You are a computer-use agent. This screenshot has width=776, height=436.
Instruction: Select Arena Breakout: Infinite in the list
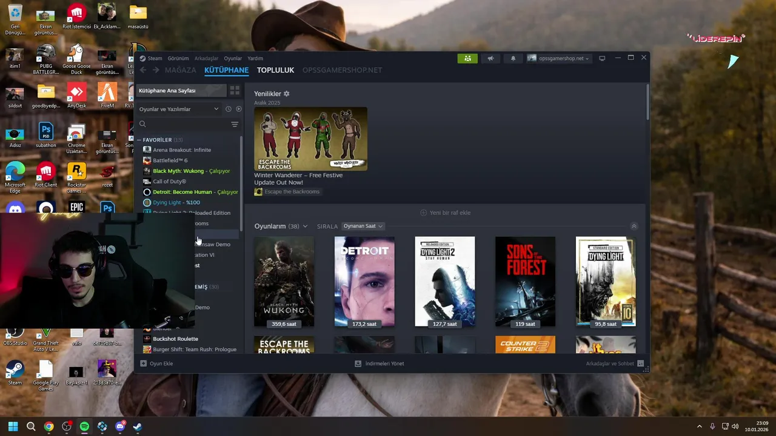click(x=182, y=150)
